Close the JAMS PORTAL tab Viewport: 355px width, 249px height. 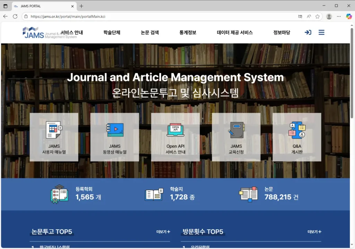tap(72, 6)
